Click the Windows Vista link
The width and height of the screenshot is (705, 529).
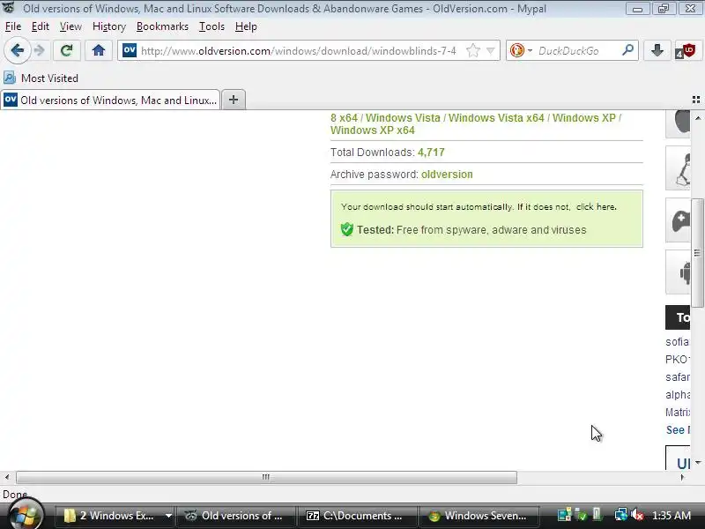point(403,118)
